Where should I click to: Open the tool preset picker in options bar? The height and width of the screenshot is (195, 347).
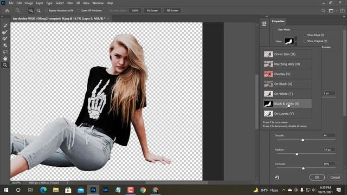click(x=18, y=11)
